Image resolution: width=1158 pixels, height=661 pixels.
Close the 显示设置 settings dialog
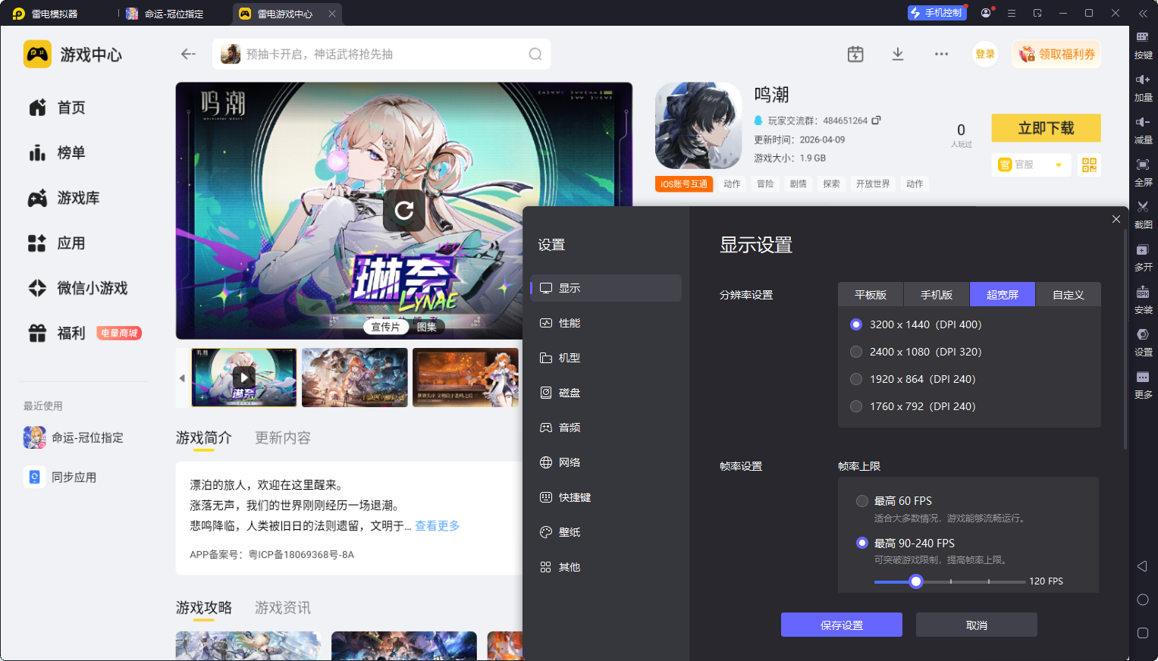point(1116,219)
